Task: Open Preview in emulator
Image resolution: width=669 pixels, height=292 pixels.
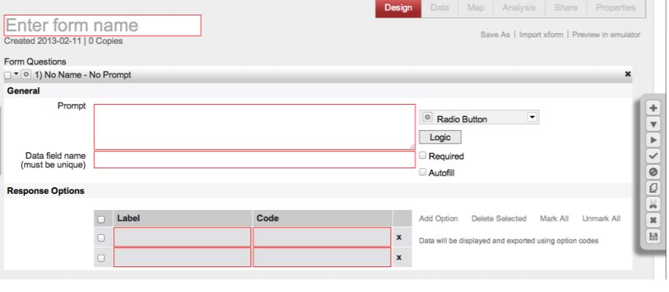Action: click(606, 35)
